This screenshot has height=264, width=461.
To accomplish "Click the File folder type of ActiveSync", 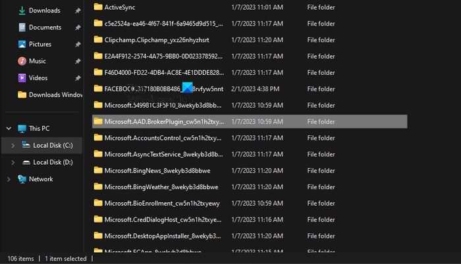I will point(321,7).
